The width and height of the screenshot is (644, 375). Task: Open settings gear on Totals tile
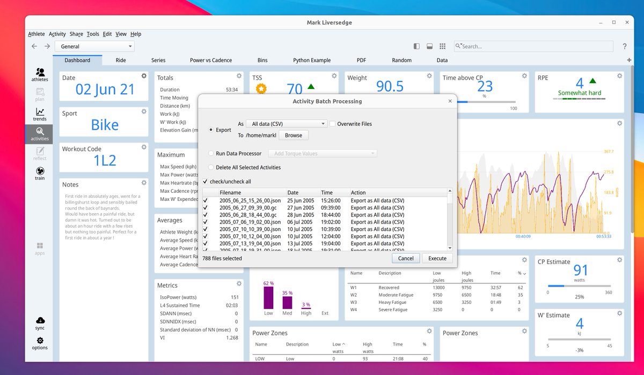click(x=239, y=76)
